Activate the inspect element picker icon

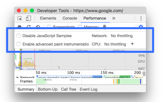coord(20,18)
